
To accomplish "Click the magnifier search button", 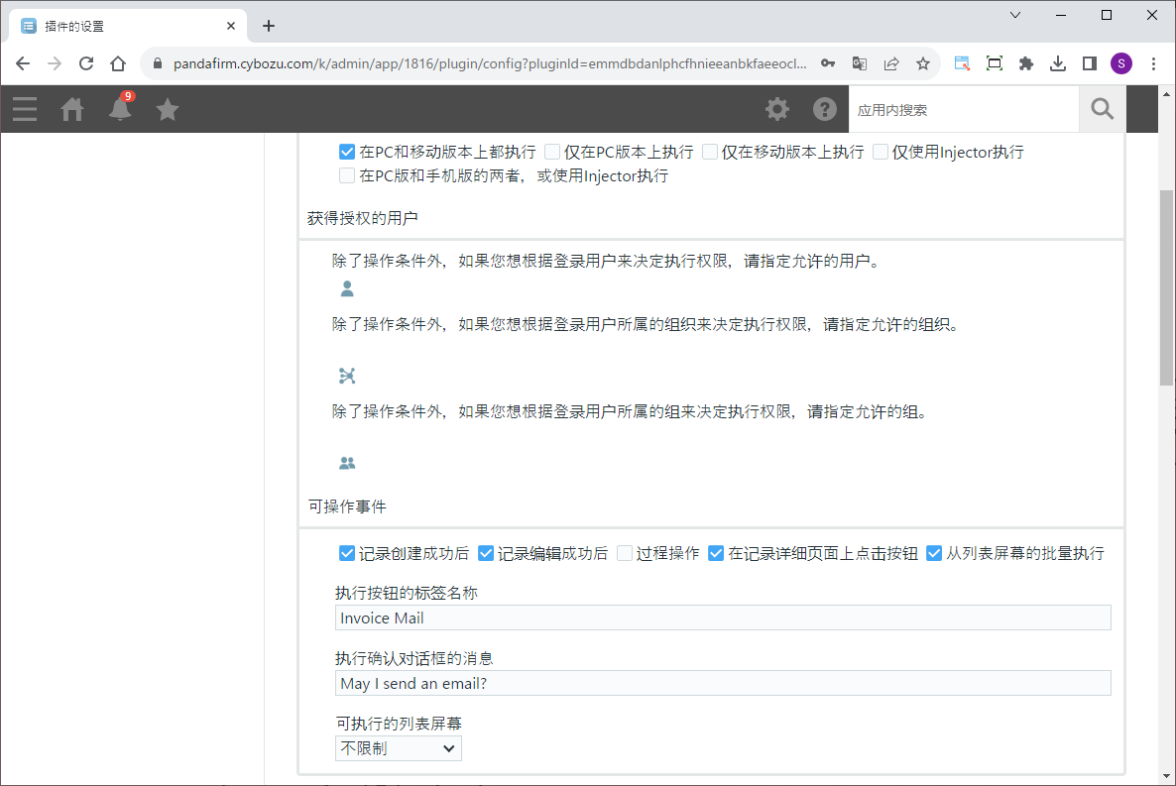I will (x=1102, y=109).
